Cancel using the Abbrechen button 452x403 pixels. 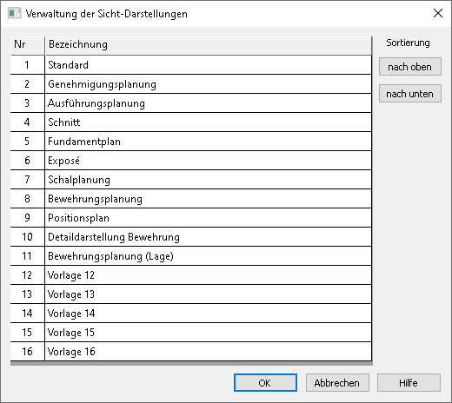click(337, 383)
